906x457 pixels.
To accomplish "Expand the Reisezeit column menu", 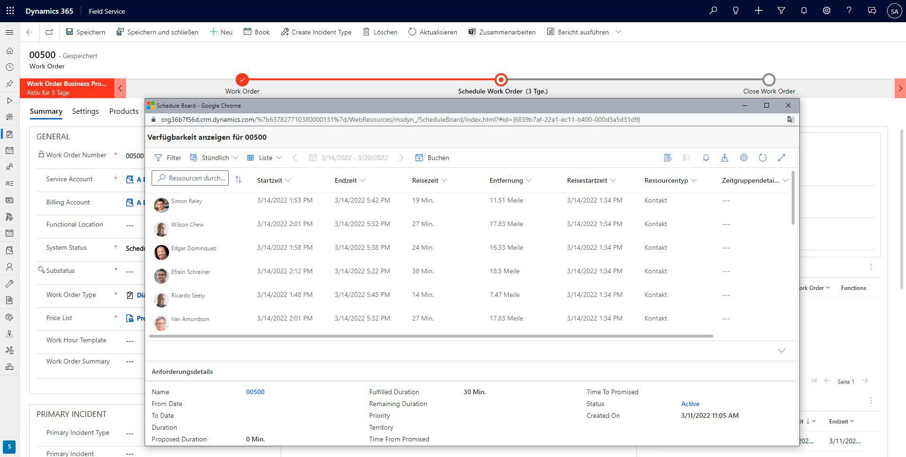I will tap(444, 180).
